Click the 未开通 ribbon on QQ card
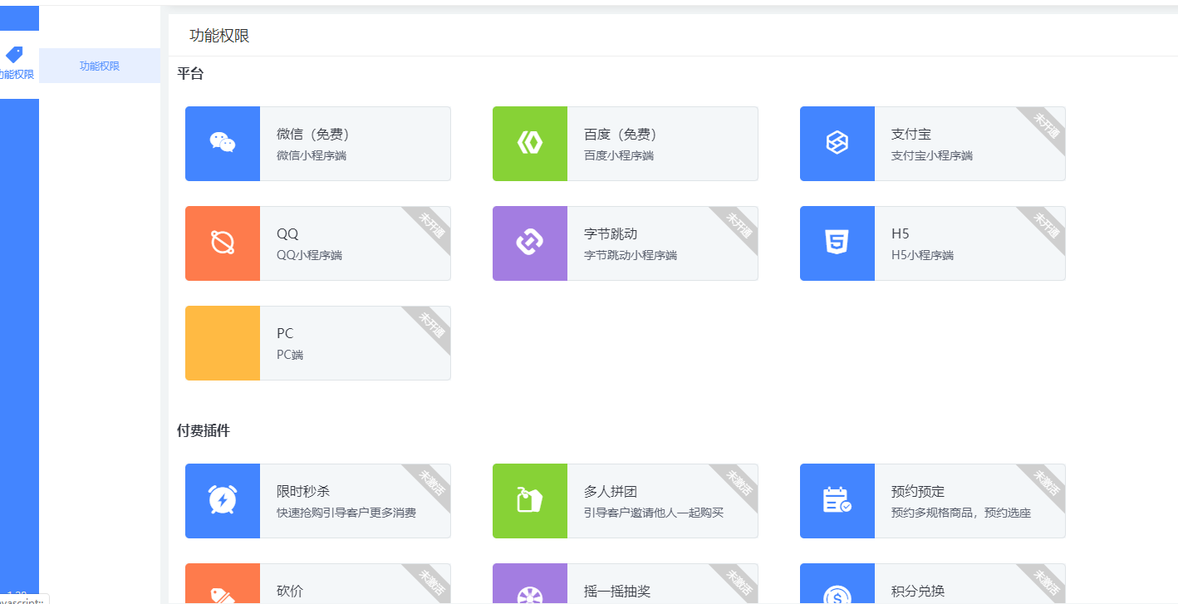Screen dimensions: 1178x604 click(431, 225)
